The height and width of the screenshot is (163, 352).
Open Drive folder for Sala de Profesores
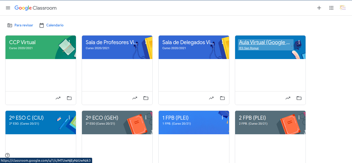(x=146, y=98)
